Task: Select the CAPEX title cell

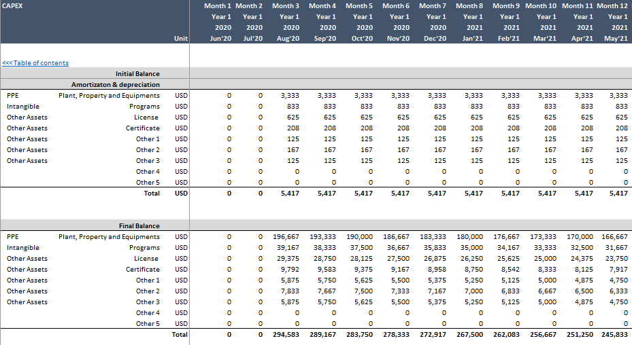Action: (12, 6)
